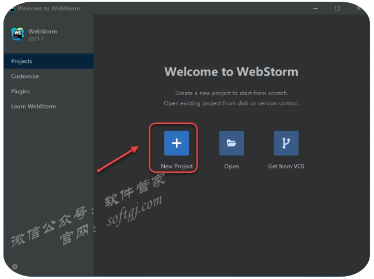The width and height of the screenshot is (374, 279).
Task: Click the Open folder icon
Action: tap(231, 143)
